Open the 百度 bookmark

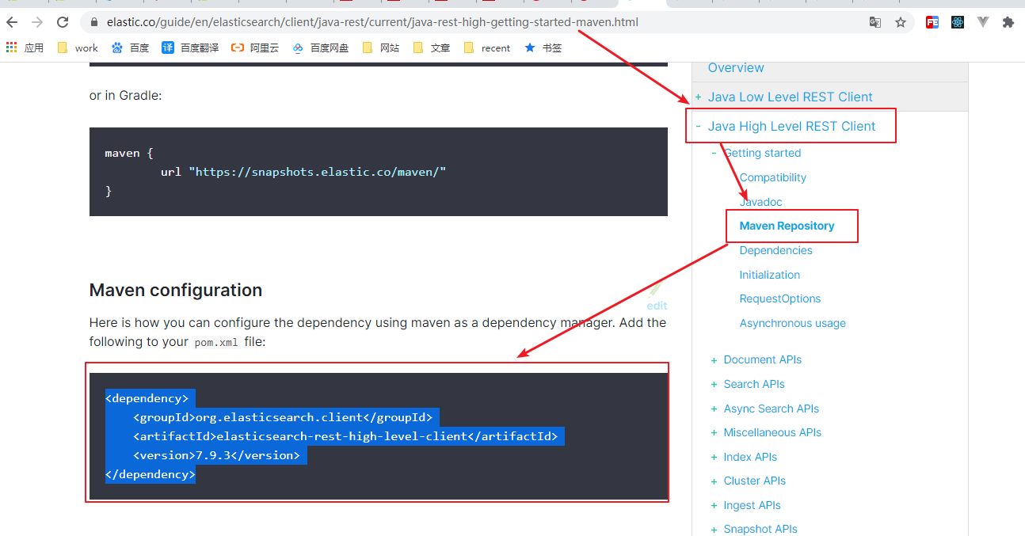tap(131, 48)
